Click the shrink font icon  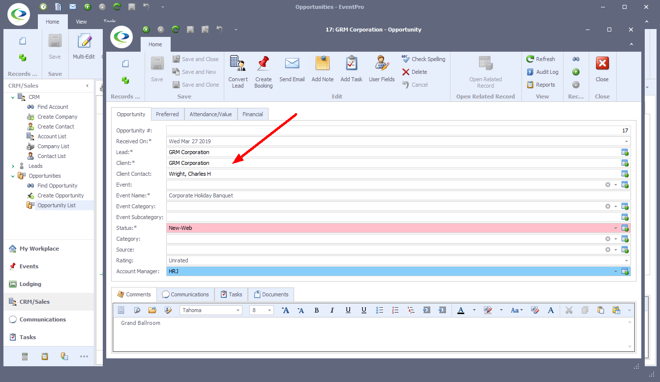coord(301,310)
